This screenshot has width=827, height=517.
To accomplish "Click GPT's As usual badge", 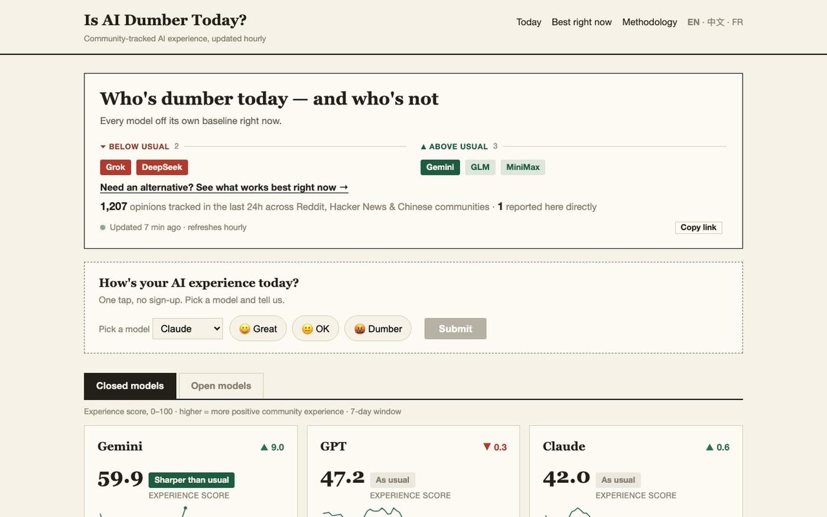I will [393, 480].
